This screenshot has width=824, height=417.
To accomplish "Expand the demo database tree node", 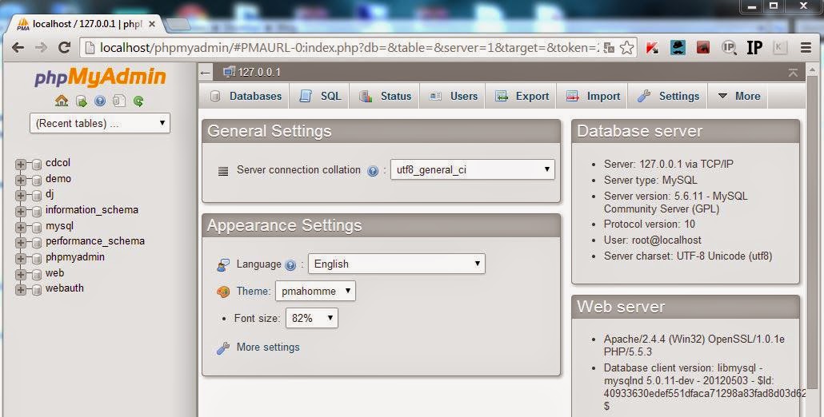I will 21,180.
